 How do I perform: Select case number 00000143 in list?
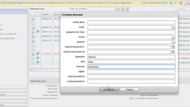point(47,40)
